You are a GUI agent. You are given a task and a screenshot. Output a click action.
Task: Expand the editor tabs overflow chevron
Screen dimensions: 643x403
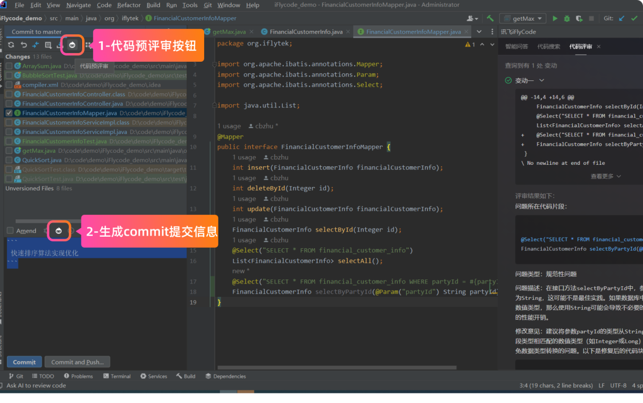point(479,31)
